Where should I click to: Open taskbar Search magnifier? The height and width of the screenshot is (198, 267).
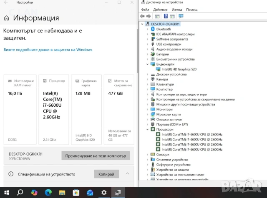point(20,193)
